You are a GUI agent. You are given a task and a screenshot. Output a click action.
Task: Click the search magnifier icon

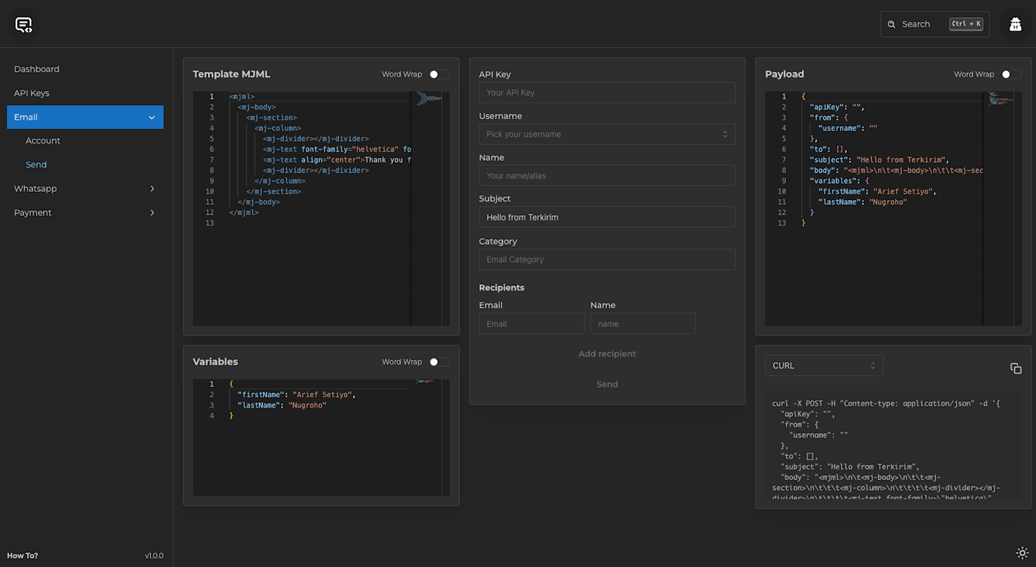click(892, 24)
